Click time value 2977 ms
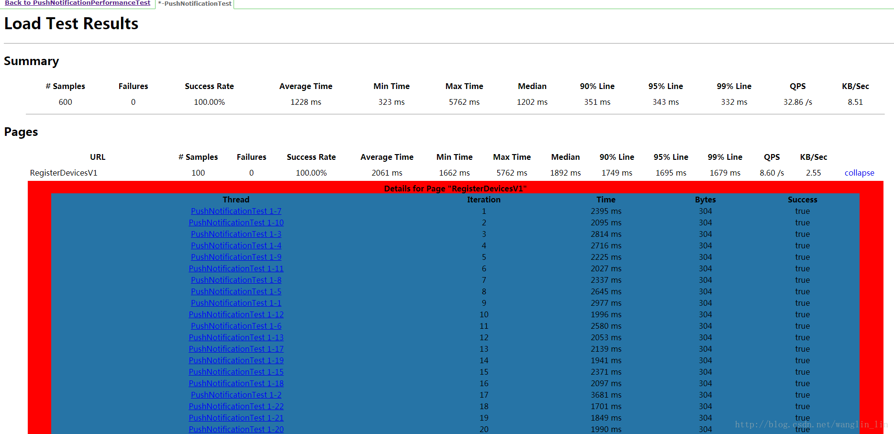Viewport: 894px width, 434px height. (x=606, y=303)
